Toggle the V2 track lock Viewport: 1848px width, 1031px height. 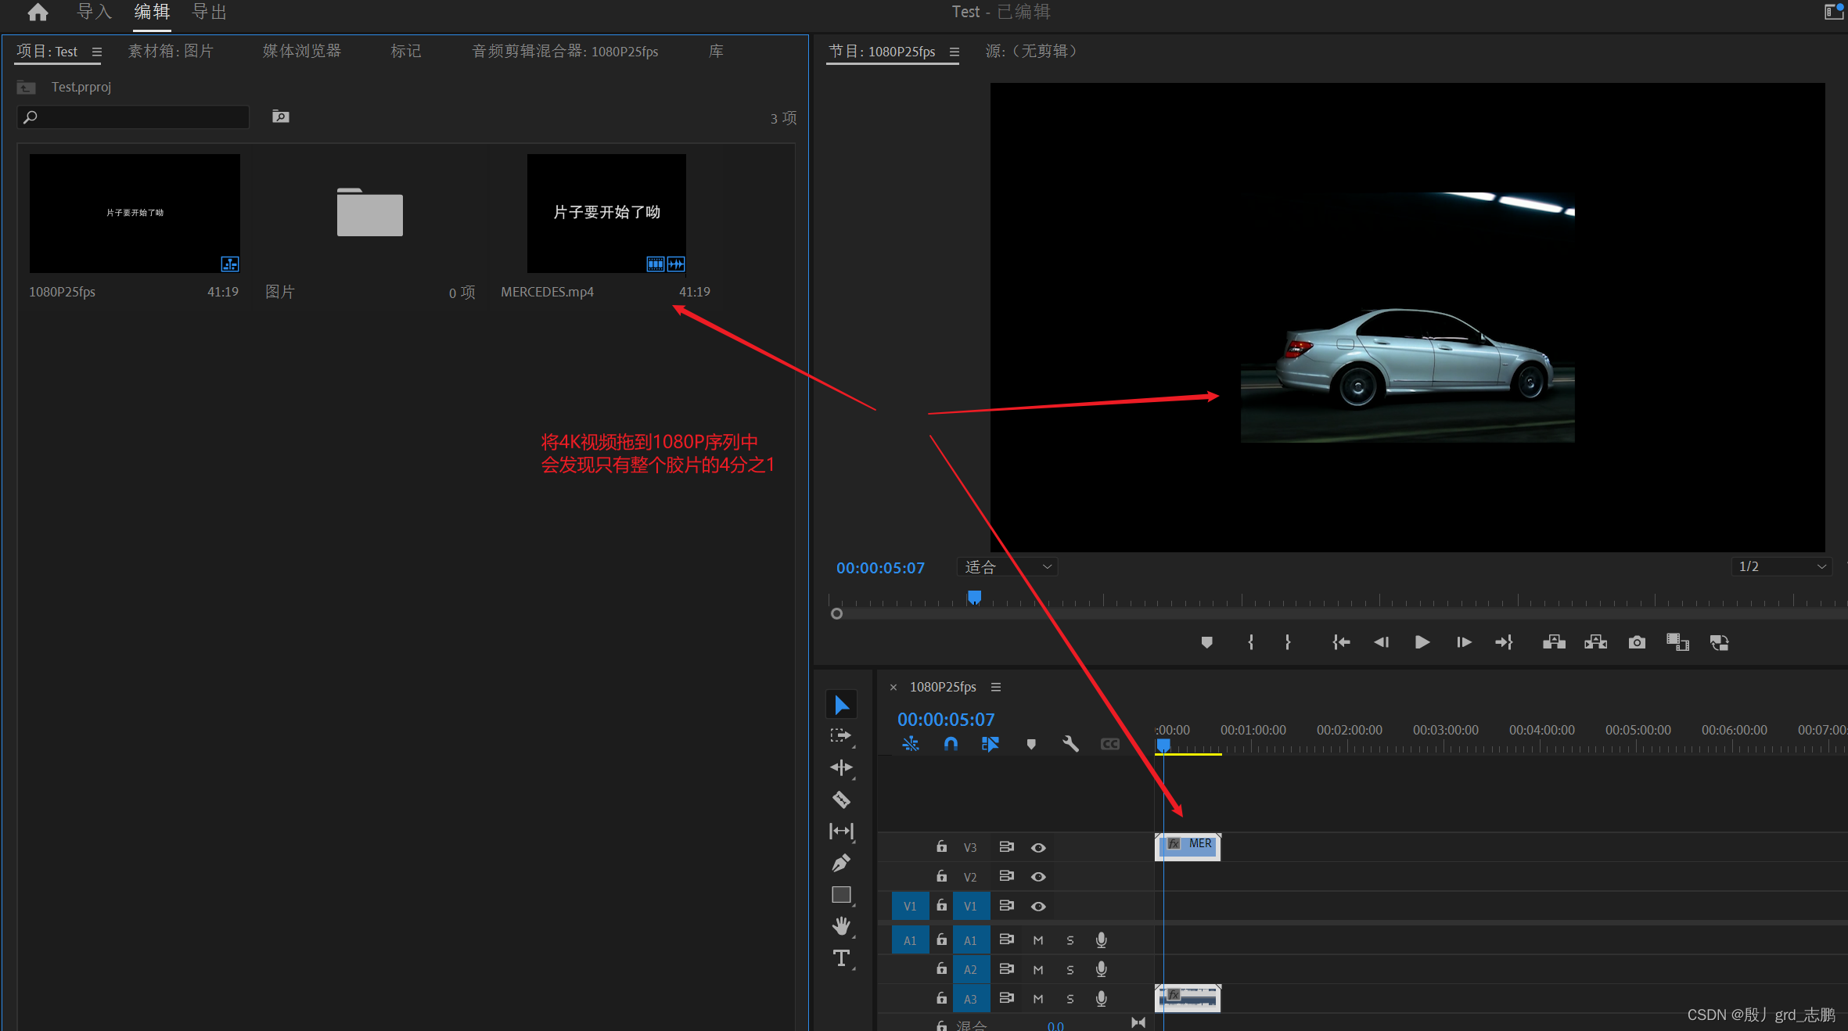coord(942,876)
